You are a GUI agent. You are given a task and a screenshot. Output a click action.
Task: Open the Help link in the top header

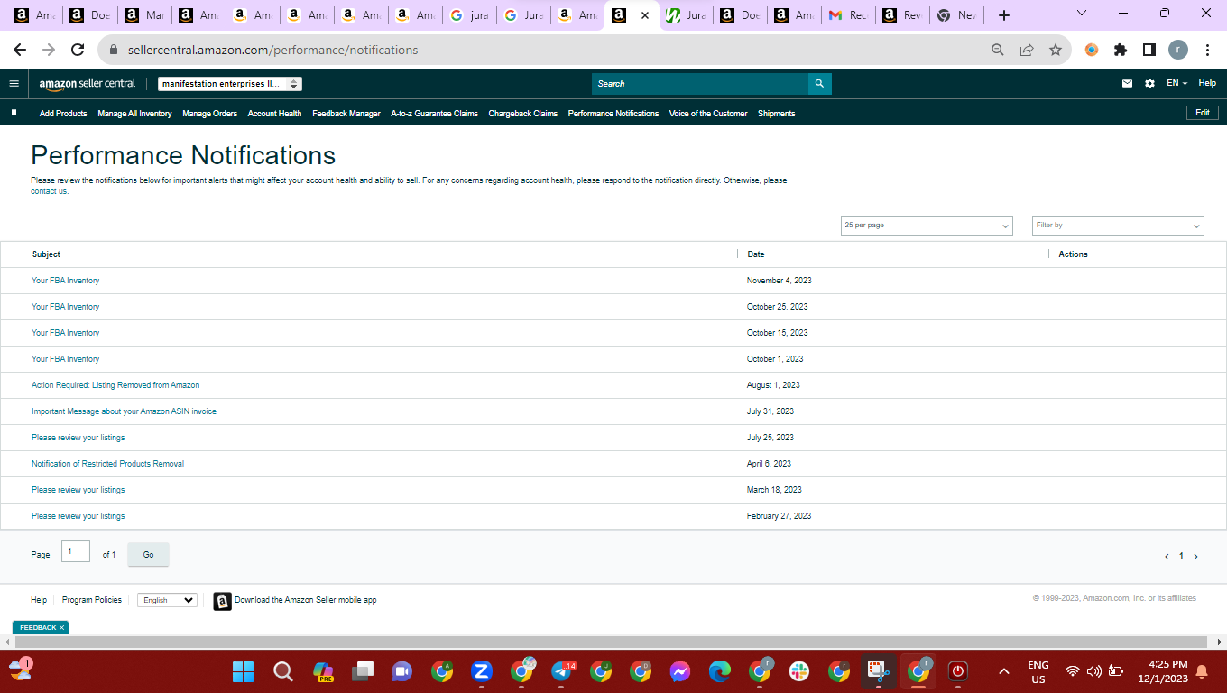pyautogui.click(x=1207, y=83)
